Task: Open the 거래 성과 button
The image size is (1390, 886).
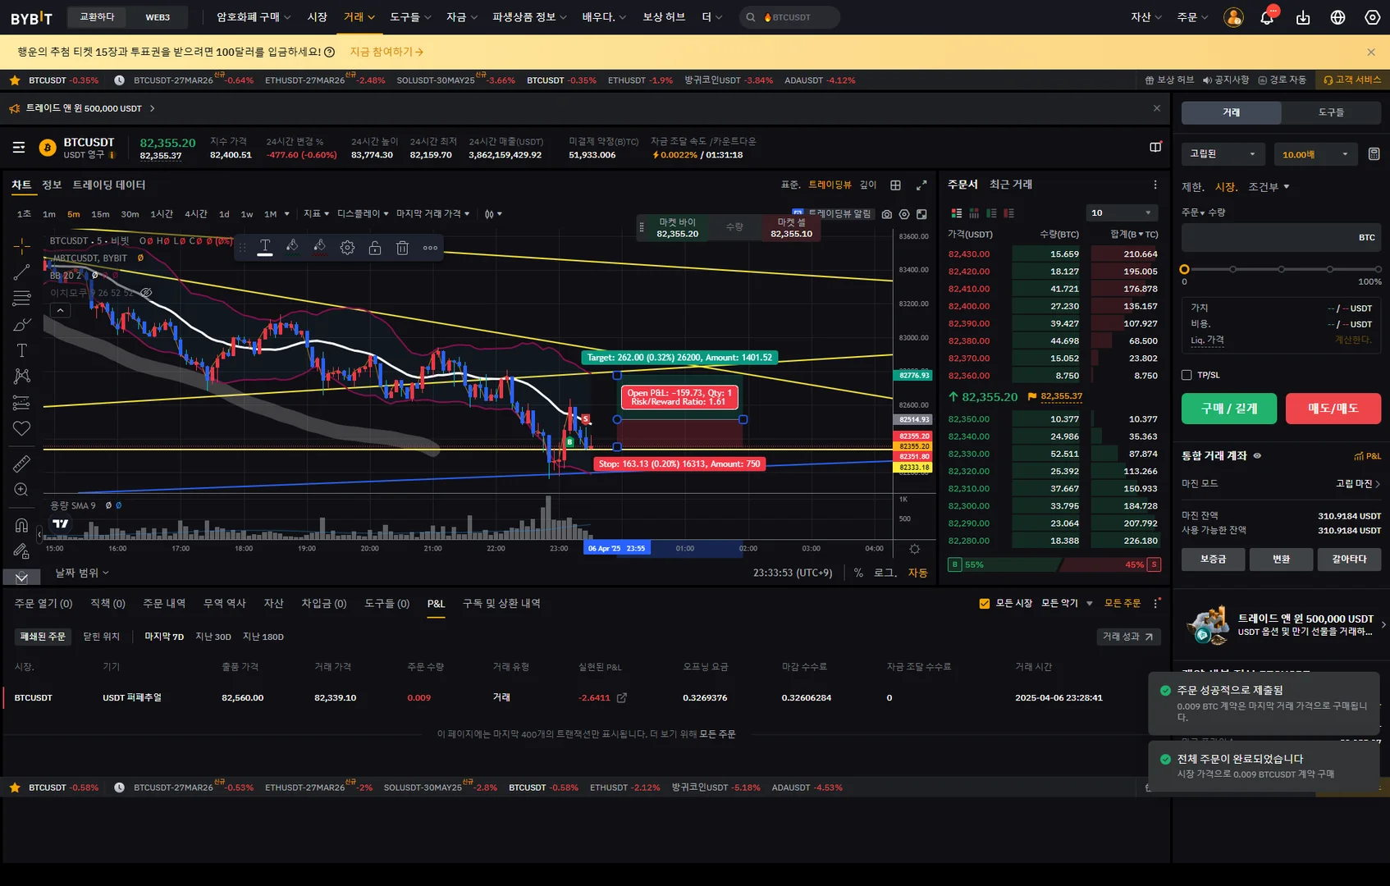Action: [1128, 637]
